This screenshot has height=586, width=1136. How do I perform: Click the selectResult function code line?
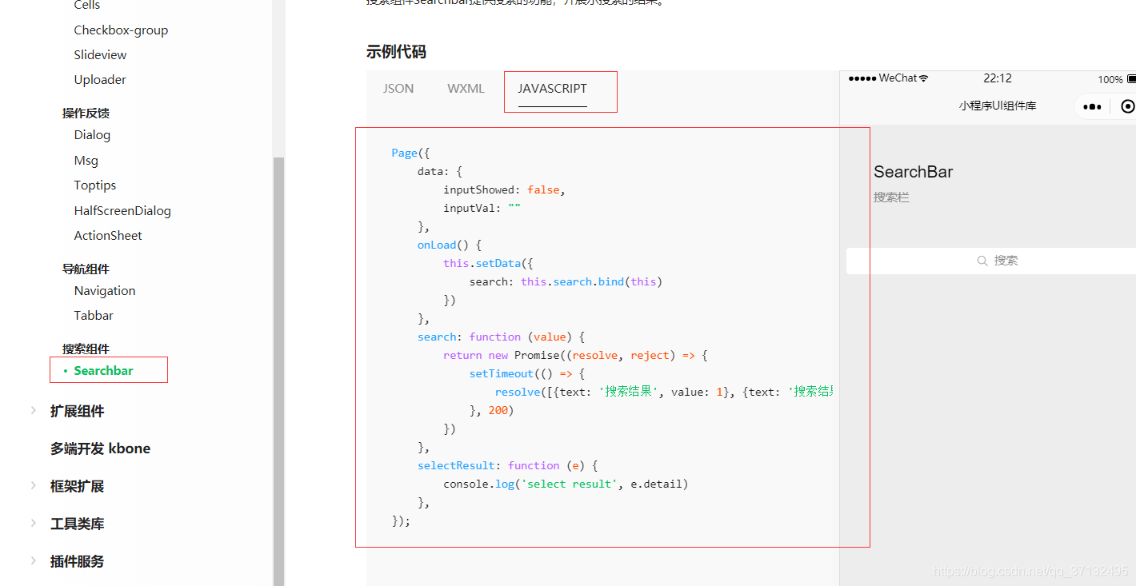coord(507,466)
